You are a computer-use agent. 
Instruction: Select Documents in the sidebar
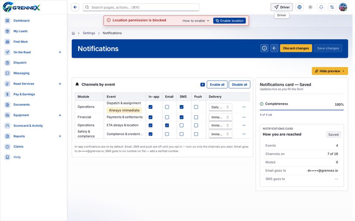[x=21, y=105]
